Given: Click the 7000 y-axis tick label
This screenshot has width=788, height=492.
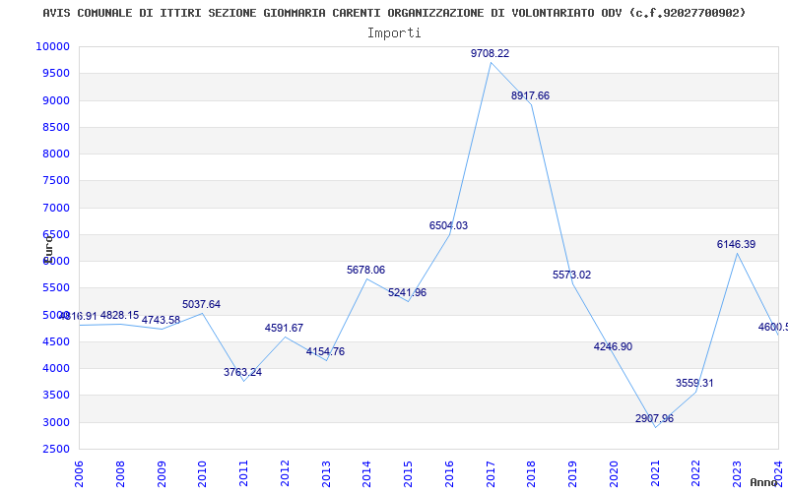Looking at the screenshot, I should point(55,208).
